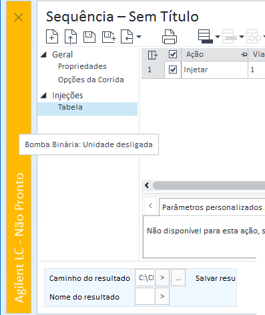Collapse the Geral tree section
Image resolution: width=265 pixels, height=315 pixels.
(x=43, y=54)
